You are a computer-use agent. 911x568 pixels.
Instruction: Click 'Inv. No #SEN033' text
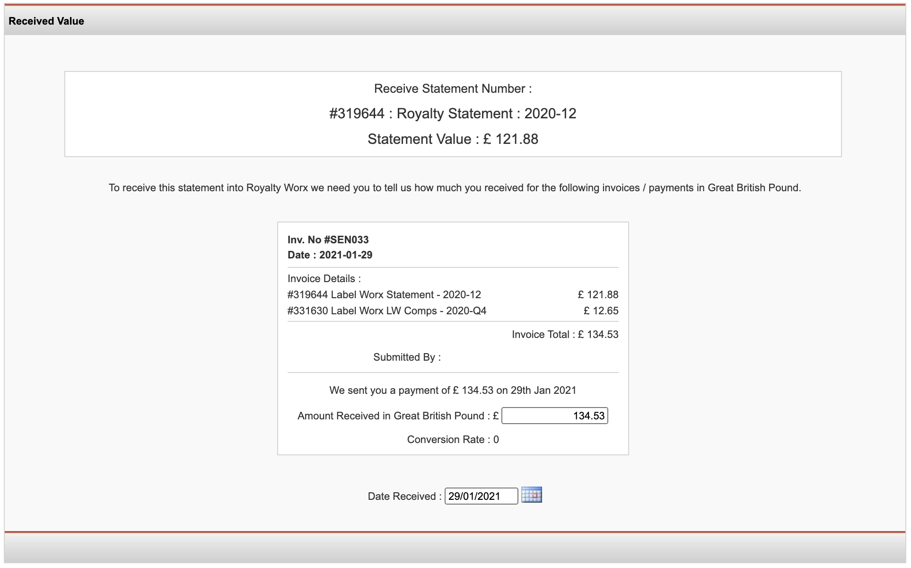coord(328,240)
